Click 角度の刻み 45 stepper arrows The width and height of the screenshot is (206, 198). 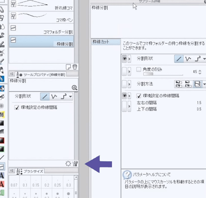pyautogui.click(x=200, y=72)
